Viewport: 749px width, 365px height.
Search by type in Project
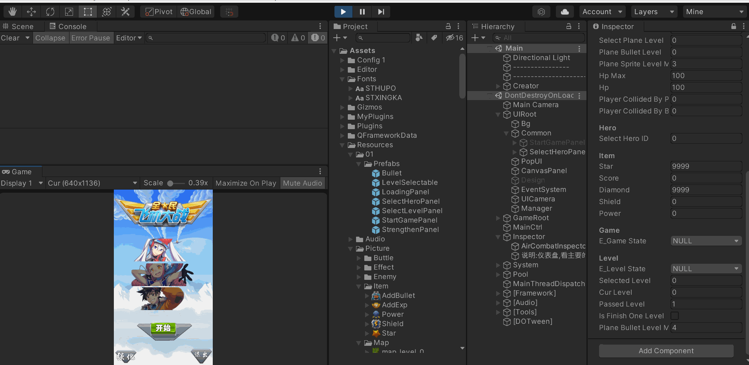(x=419, y=38)
